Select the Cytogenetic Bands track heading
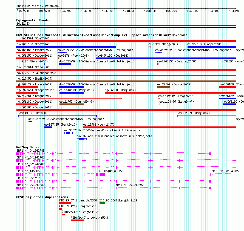244x231 pixels. [x=33, y=20]
